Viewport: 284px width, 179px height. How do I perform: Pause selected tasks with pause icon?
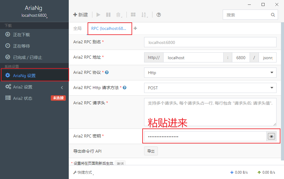tap(108, 15)
